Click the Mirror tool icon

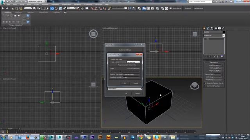click(130, 8)
